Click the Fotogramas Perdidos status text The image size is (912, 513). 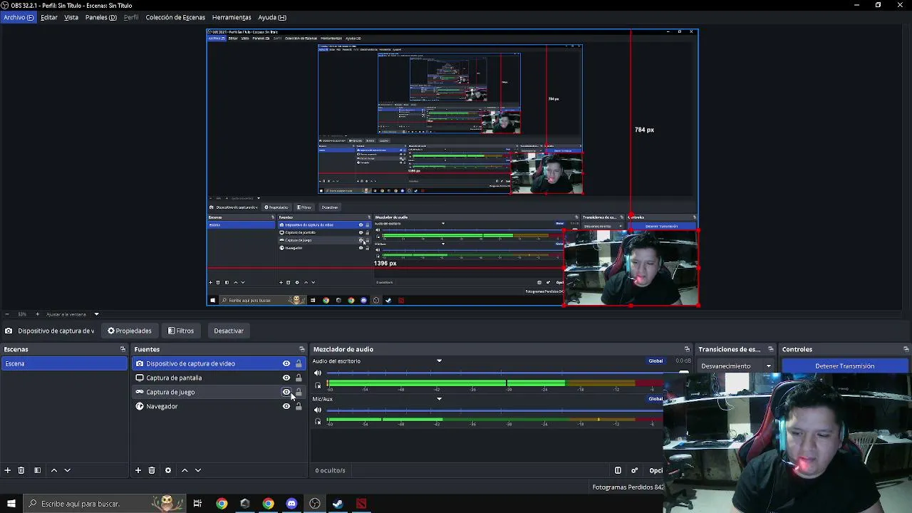click(628, 487)
